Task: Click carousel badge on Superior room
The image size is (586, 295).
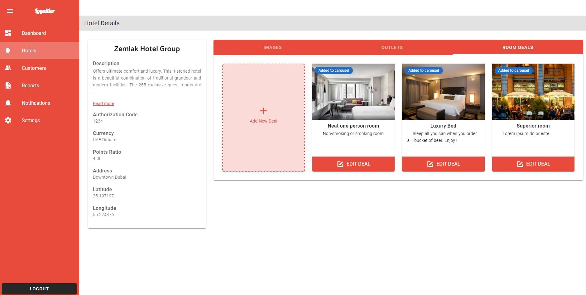Action: (514, 70)
